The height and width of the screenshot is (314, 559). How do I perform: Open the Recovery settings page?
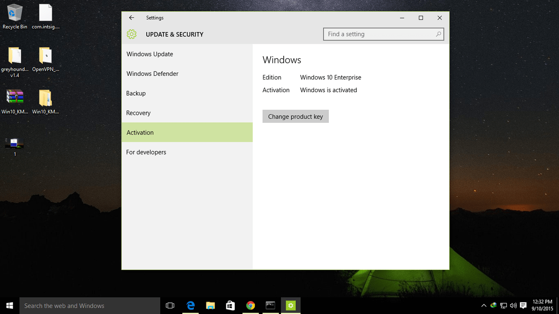click(138, 113)
